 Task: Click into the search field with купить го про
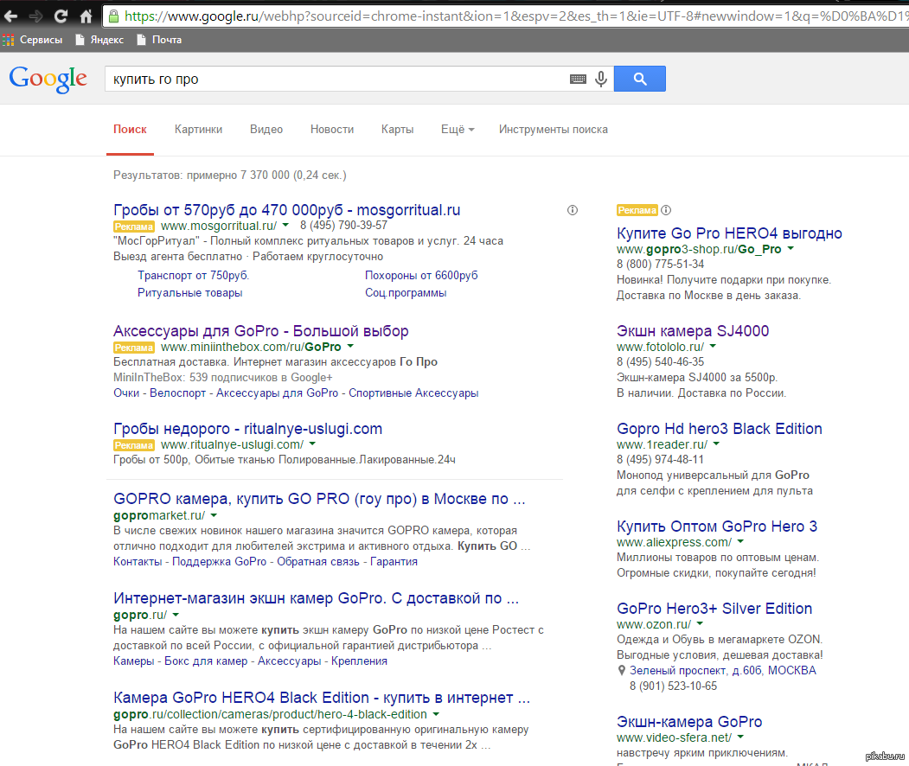[337, 80]
